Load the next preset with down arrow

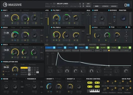click(83, 6)
